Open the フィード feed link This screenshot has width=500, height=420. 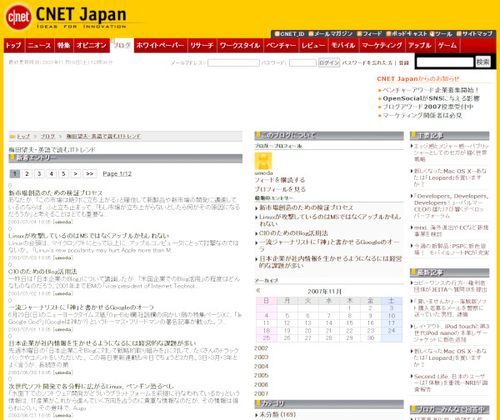coord(374,33)
